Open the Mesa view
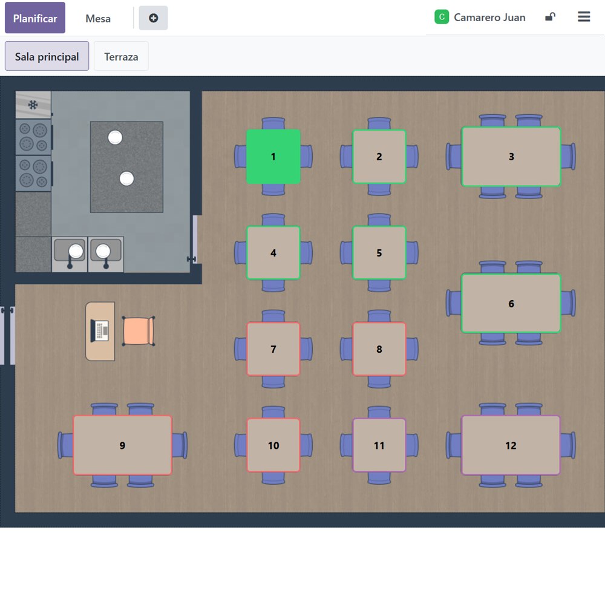The image size is (605, 605). pos(98,18)
